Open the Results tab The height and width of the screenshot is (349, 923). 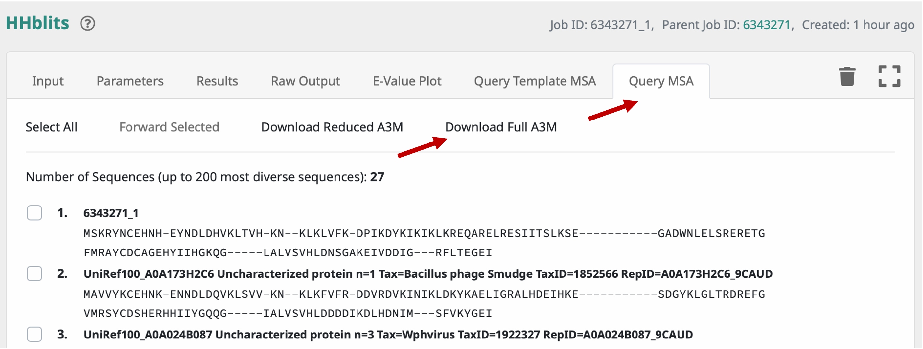click(x=217, y=81)
